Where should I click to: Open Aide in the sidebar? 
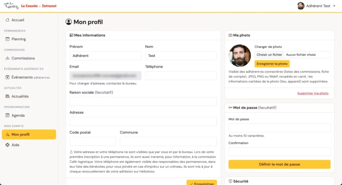click(x=29, y=145)
